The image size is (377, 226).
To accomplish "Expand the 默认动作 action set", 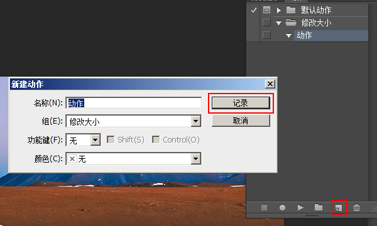I will click(x=278, y=10).
